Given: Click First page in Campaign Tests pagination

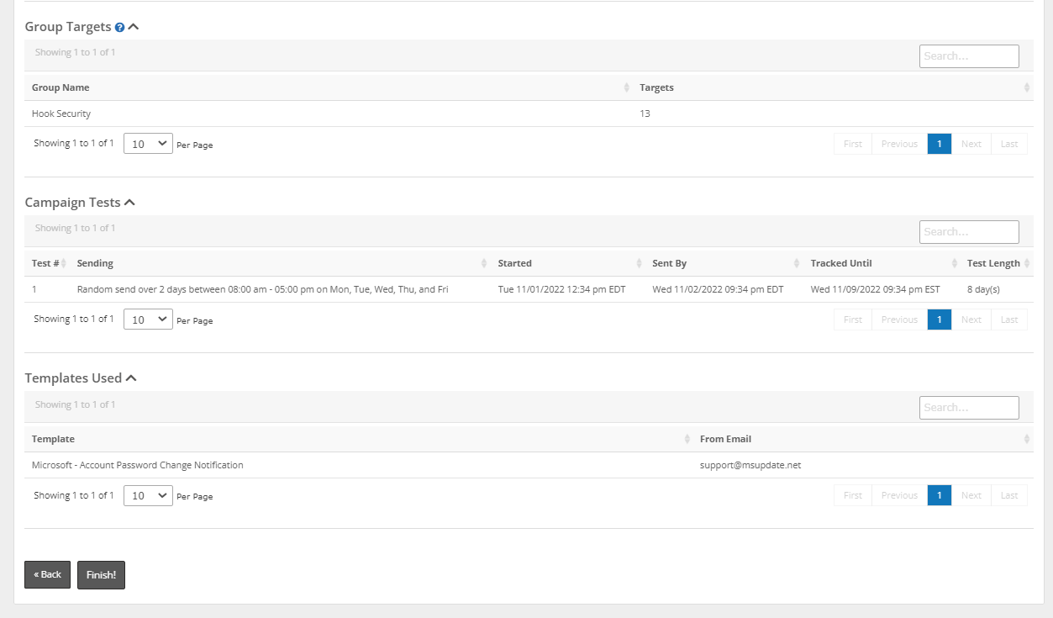Looking at the screenshot, I should (853, 320).
